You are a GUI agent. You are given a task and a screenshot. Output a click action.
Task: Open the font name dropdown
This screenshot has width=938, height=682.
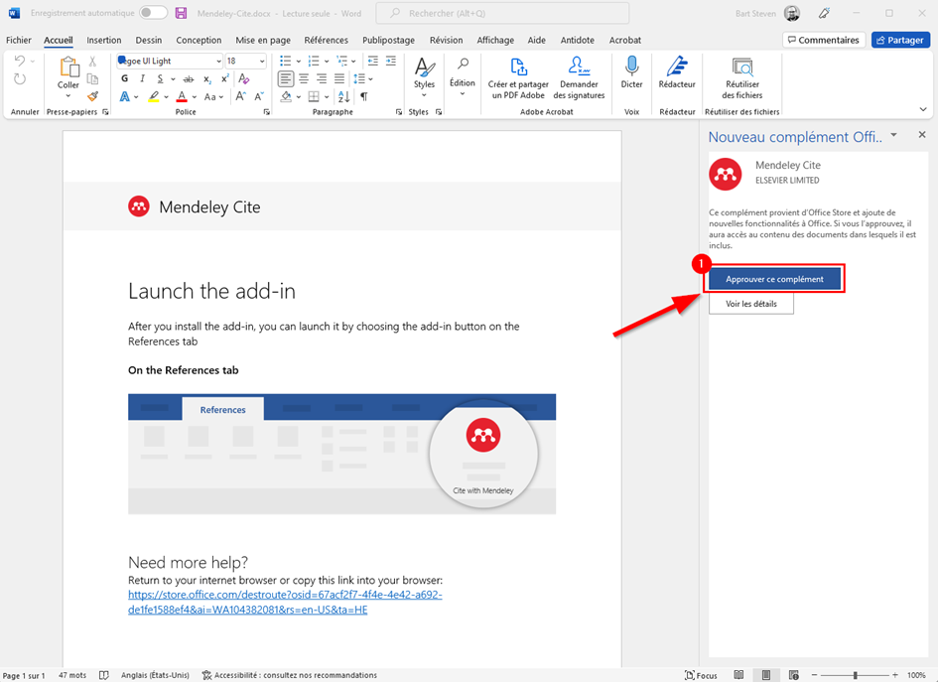pos(219,61)
